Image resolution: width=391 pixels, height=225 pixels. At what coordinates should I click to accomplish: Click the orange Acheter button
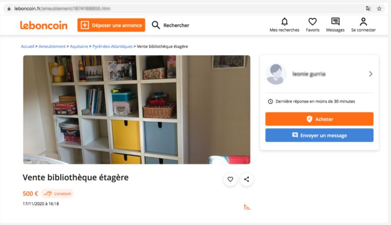click(319, 119)
